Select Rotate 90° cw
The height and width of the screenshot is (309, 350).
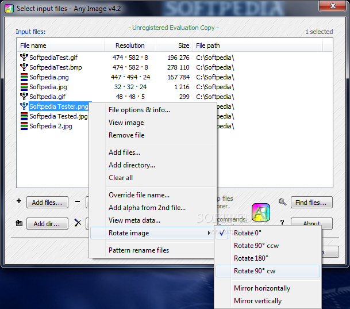[x=268, y=271]
